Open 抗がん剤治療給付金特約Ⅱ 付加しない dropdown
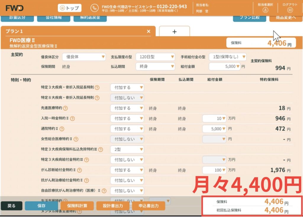303x217 pixels. pos(127,181)
